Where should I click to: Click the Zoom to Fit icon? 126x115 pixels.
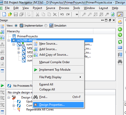[x=95, y=14]
